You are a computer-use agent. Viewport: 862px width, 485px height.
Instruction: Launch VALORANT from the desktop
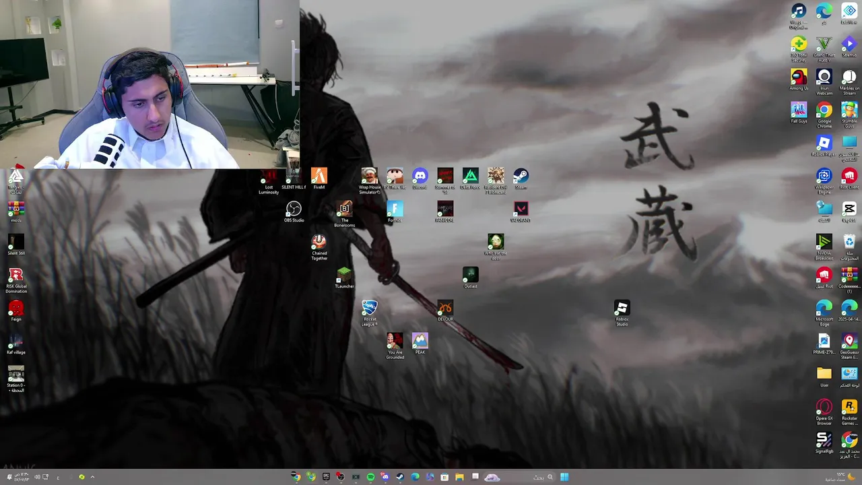coord(521,212)
